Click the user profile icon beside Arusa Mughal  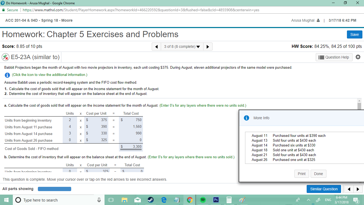click(x=318, y=20)
